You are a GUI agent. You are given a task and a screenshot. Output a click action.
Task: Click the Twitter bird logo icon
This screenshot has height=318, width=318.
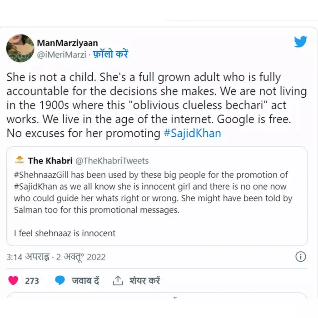301,42
